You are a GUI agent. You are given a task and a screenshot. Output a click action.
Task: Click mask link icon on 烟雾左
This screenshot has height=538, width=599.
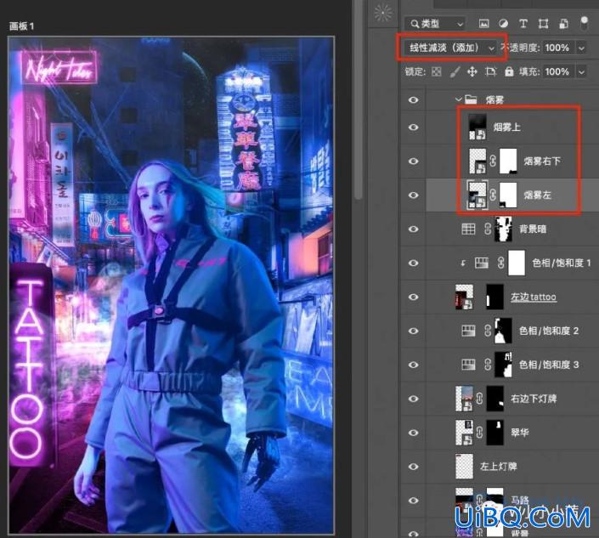click(x=493, y=195)
